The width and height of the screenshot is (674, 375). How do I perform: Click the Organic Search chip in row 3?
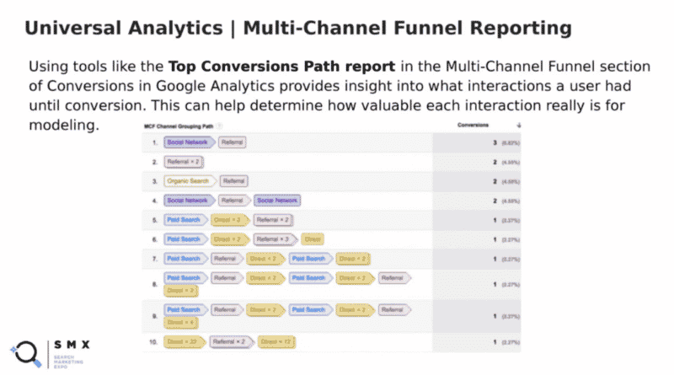click(190, 181)
